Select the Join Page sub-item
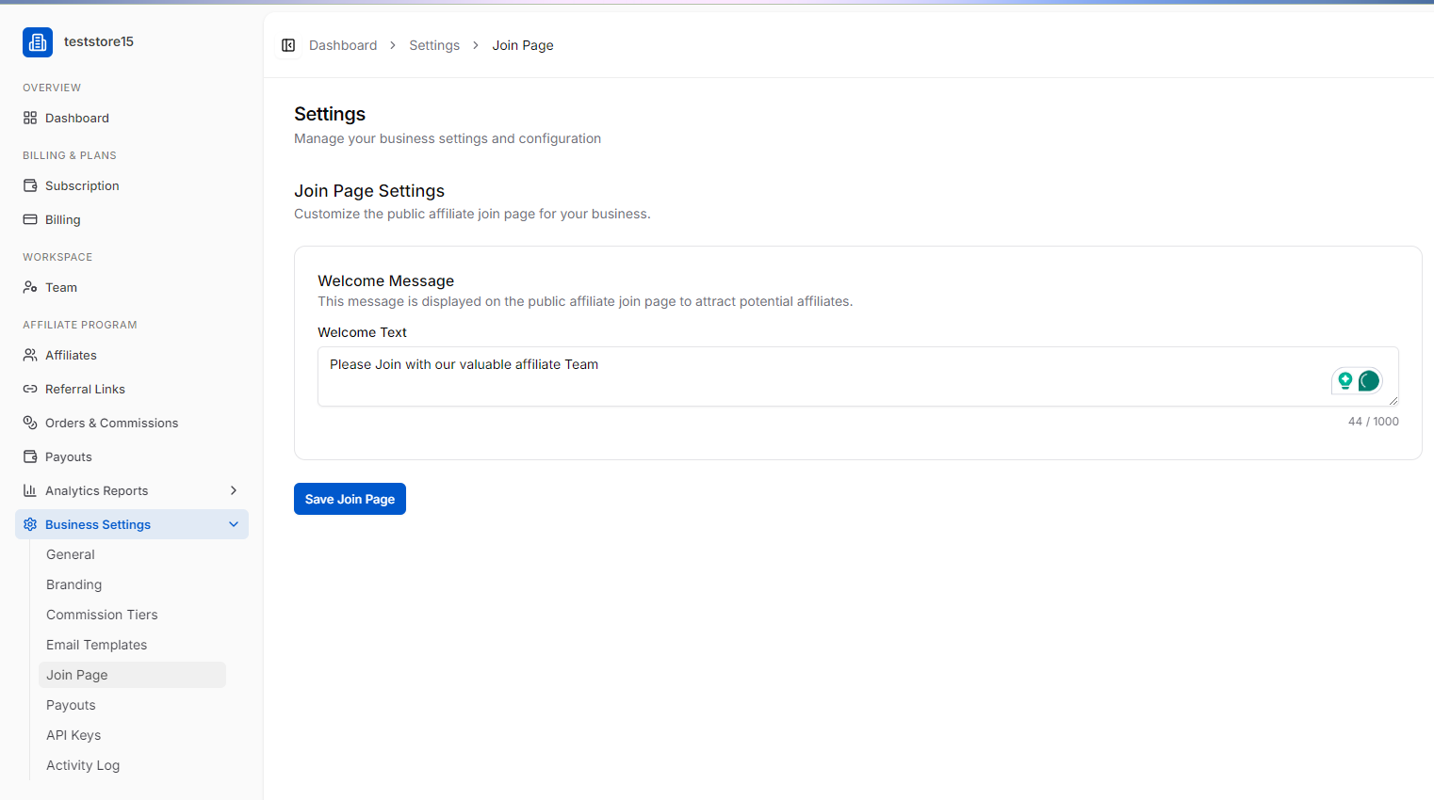This screenshot has width=1434, height=800. [x=132, y=675]
